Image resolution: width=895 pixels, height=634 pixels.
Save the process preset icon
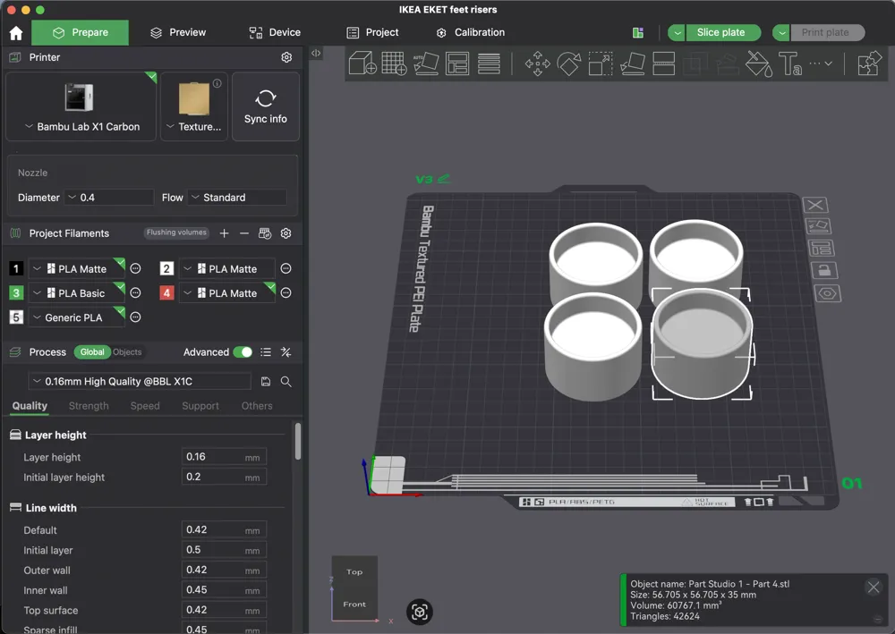point(266,382)
